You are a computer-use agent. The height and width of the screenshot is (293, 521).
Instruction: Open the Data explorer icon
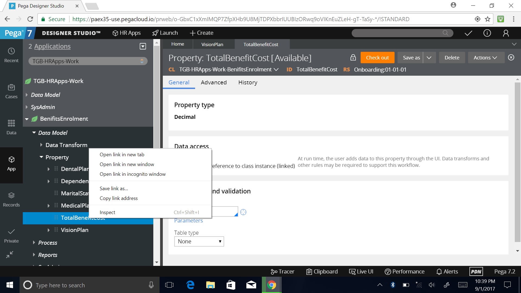11,127
